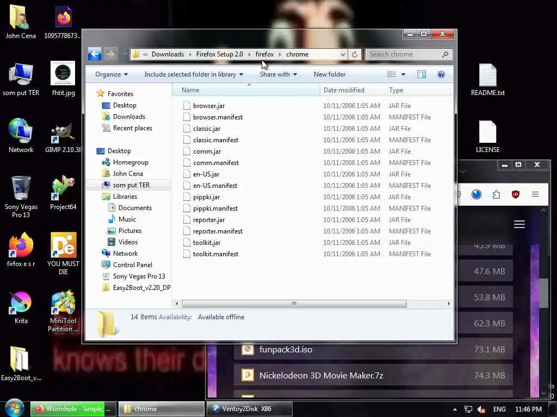
Task: Open the browser extensions puzzle icon
Action: tap(496, 194)
